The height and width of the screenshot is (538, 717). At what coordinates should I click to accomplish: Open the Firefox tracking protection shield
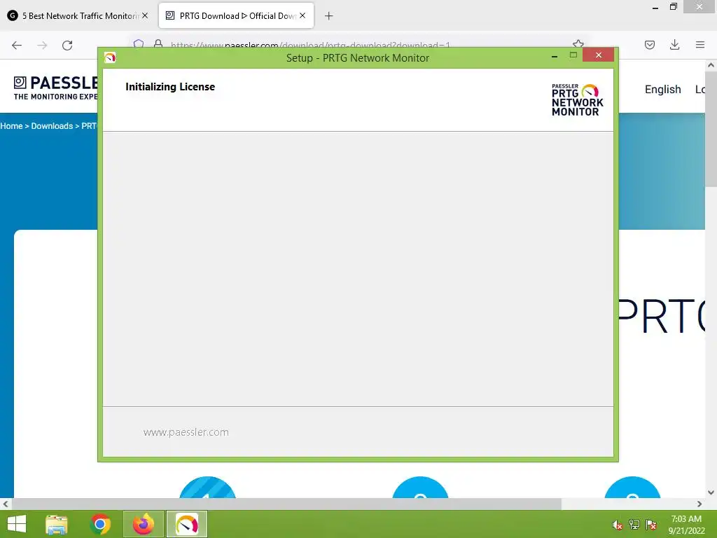click(x=139, y=44)
